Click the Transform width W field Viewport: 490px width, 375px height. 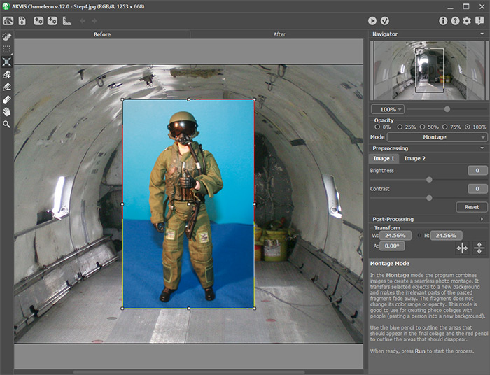(x=395, y=236)
